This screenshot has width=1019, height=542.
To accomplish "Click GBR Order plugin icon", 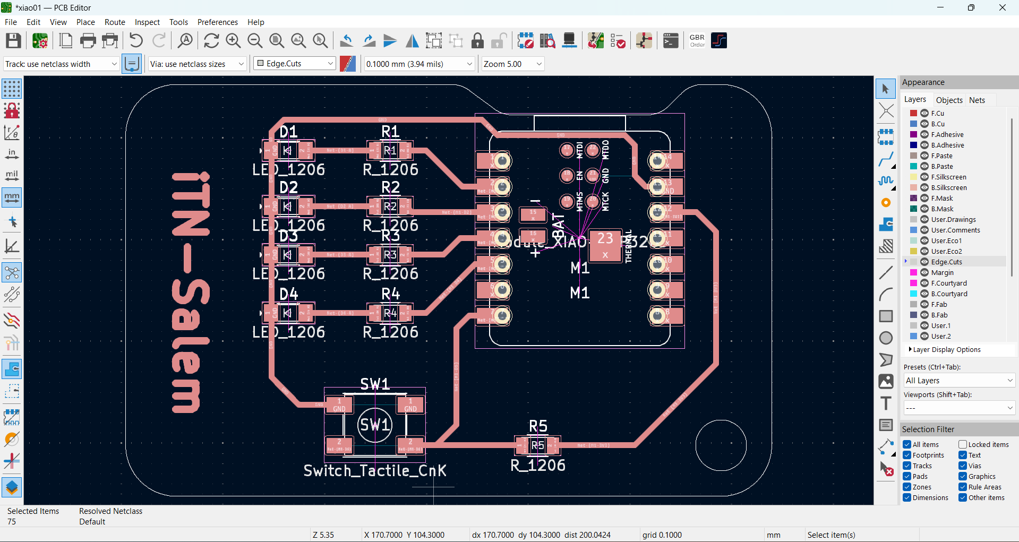I will pyautogui.click(x=697, y=41).
